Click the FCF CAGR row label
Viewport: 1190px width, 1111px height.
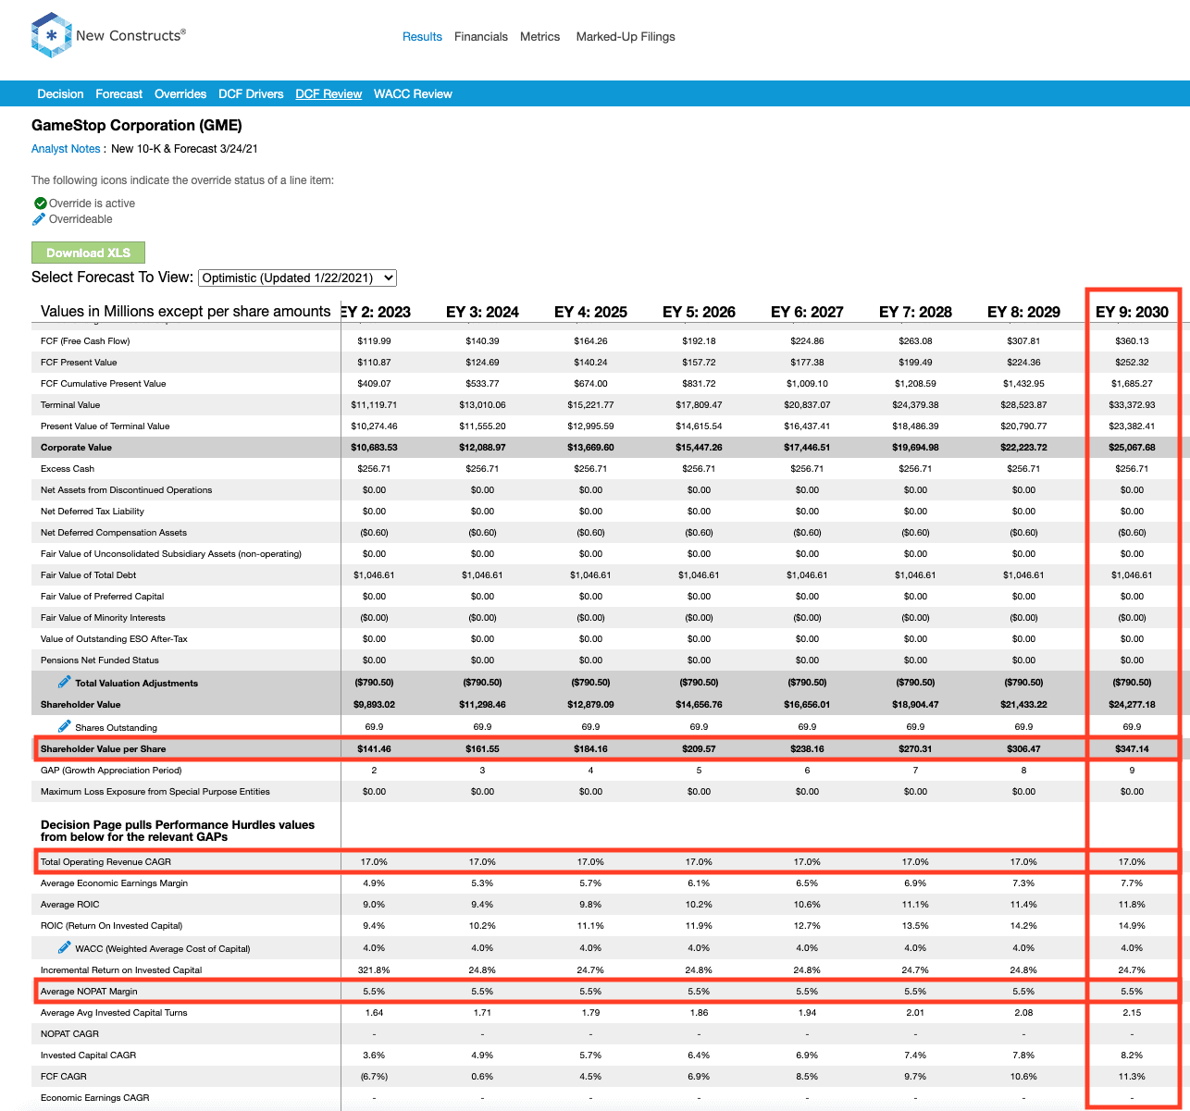click(64, 1077)
